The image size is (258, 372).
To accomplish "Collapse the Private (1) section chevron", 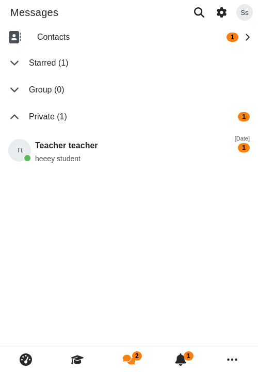I will 14,117.
